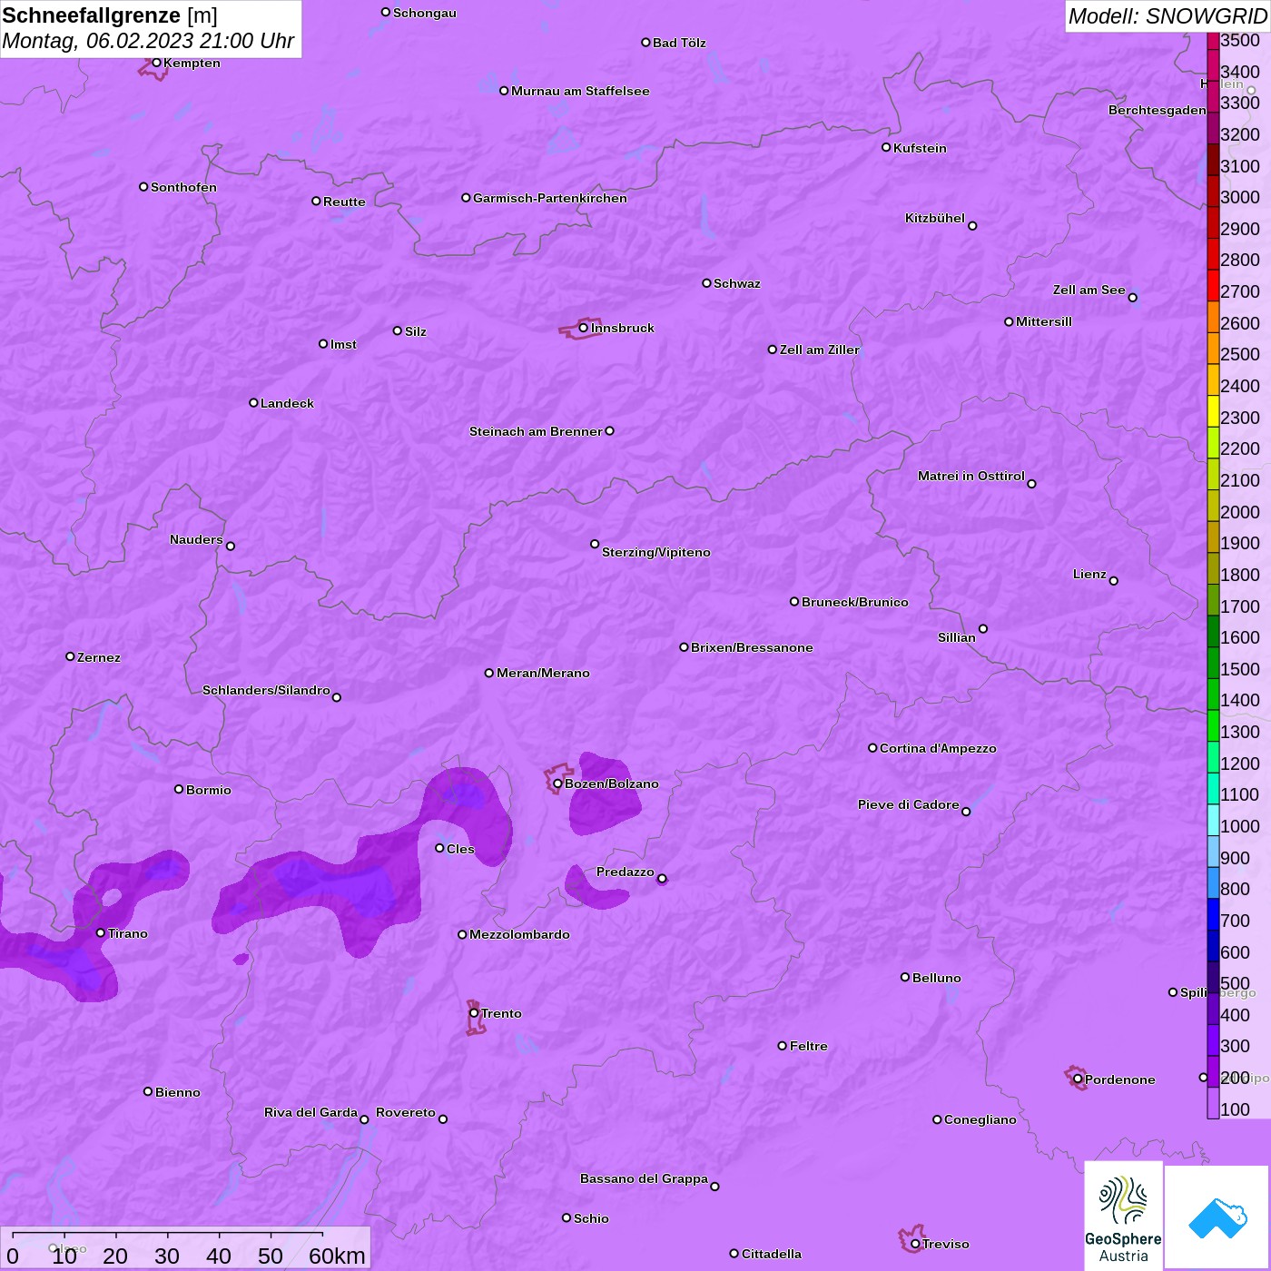The image size is (1271, 1271).
Task: Click the Cles city marker dot
Action: tap(439, 848)
